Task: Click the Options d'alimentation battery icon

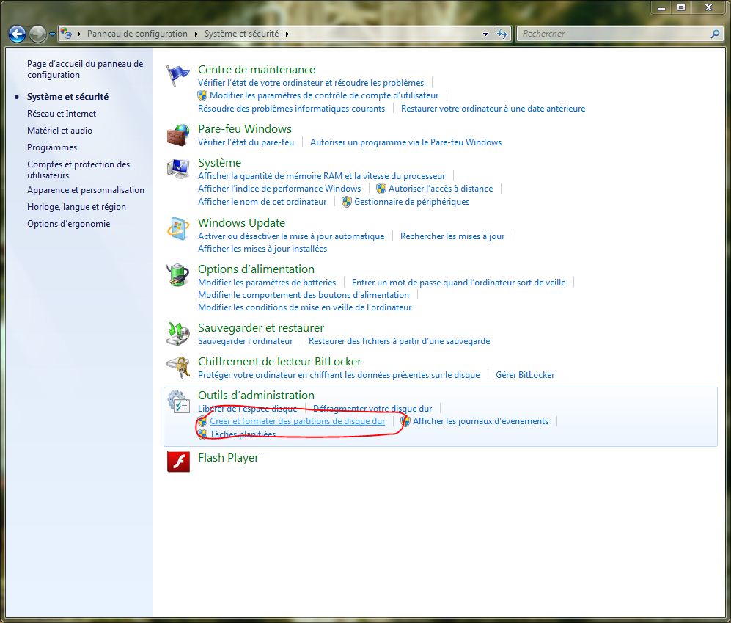Action: click(178, 275)
